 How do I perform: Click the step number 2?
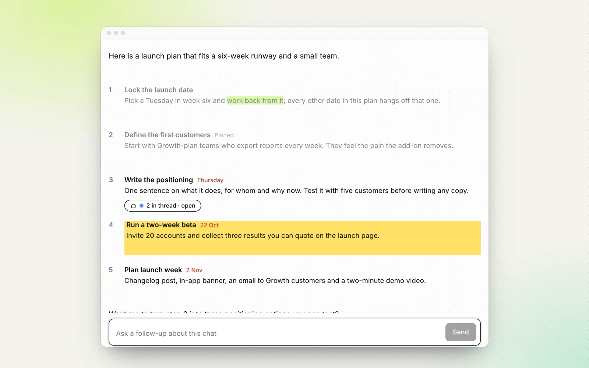tap(111, 135)
